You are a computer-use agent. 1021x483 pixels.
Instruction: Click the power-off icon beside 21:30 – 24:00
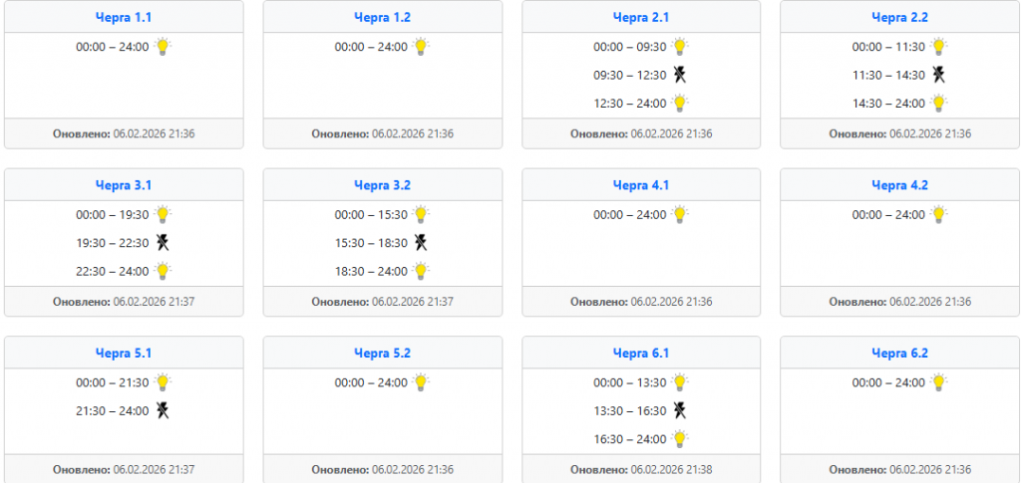pyautogui.click(x=163, y=410)
